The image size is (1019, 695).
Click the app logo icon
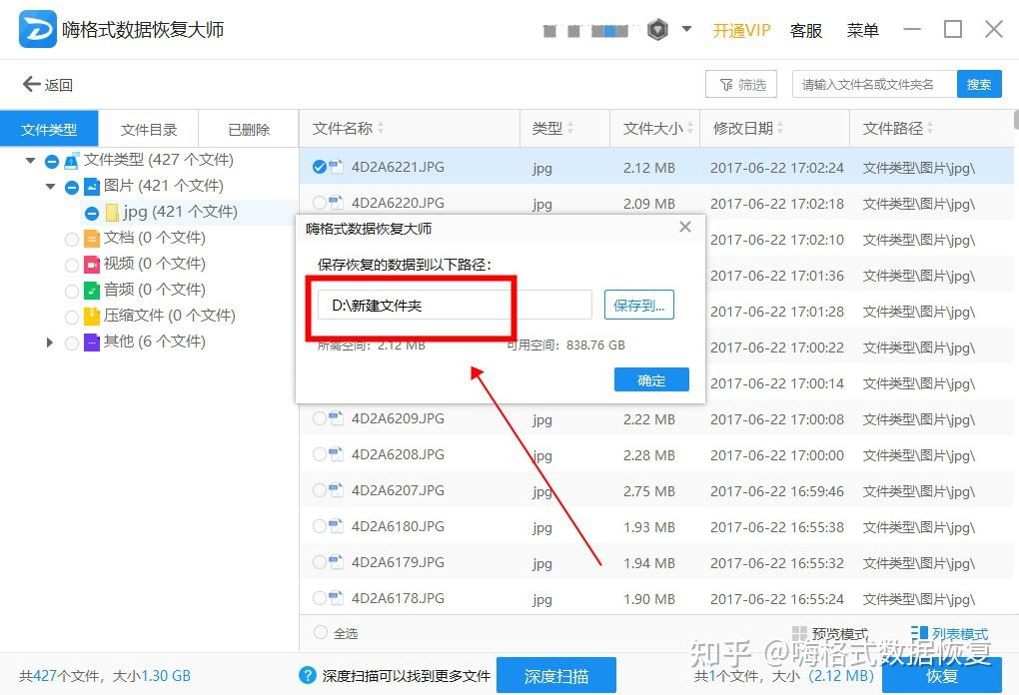38,29
